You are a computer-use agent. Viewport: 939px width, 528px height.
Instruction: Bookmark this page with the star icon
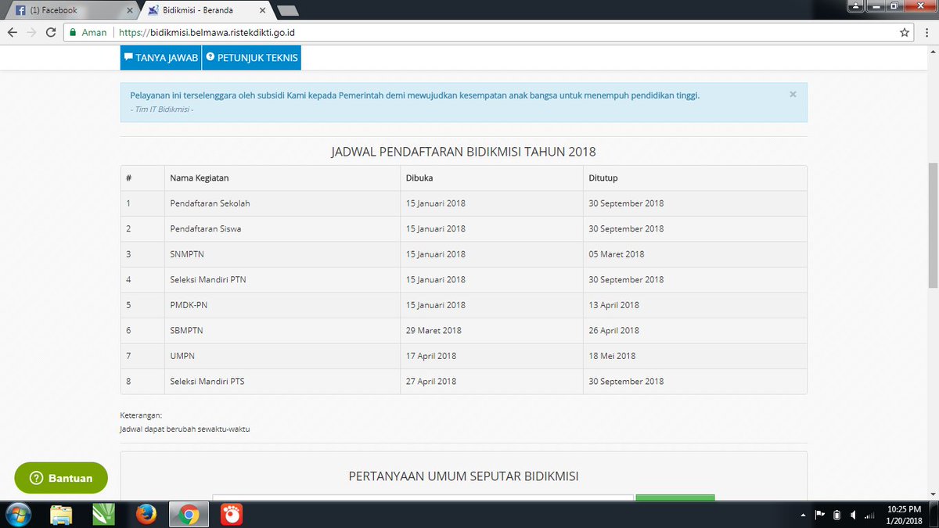click(905, 33)
